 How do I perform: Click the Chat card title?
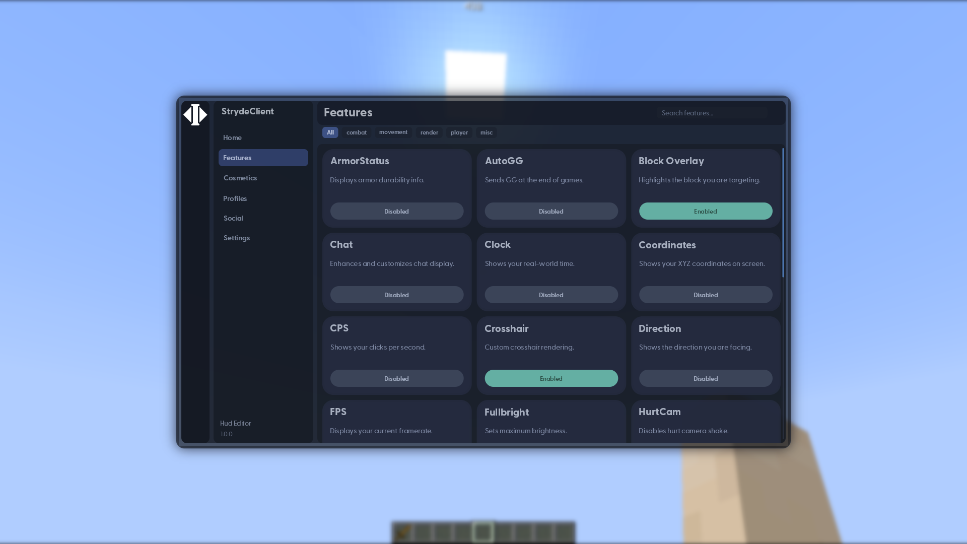point(341,245)
